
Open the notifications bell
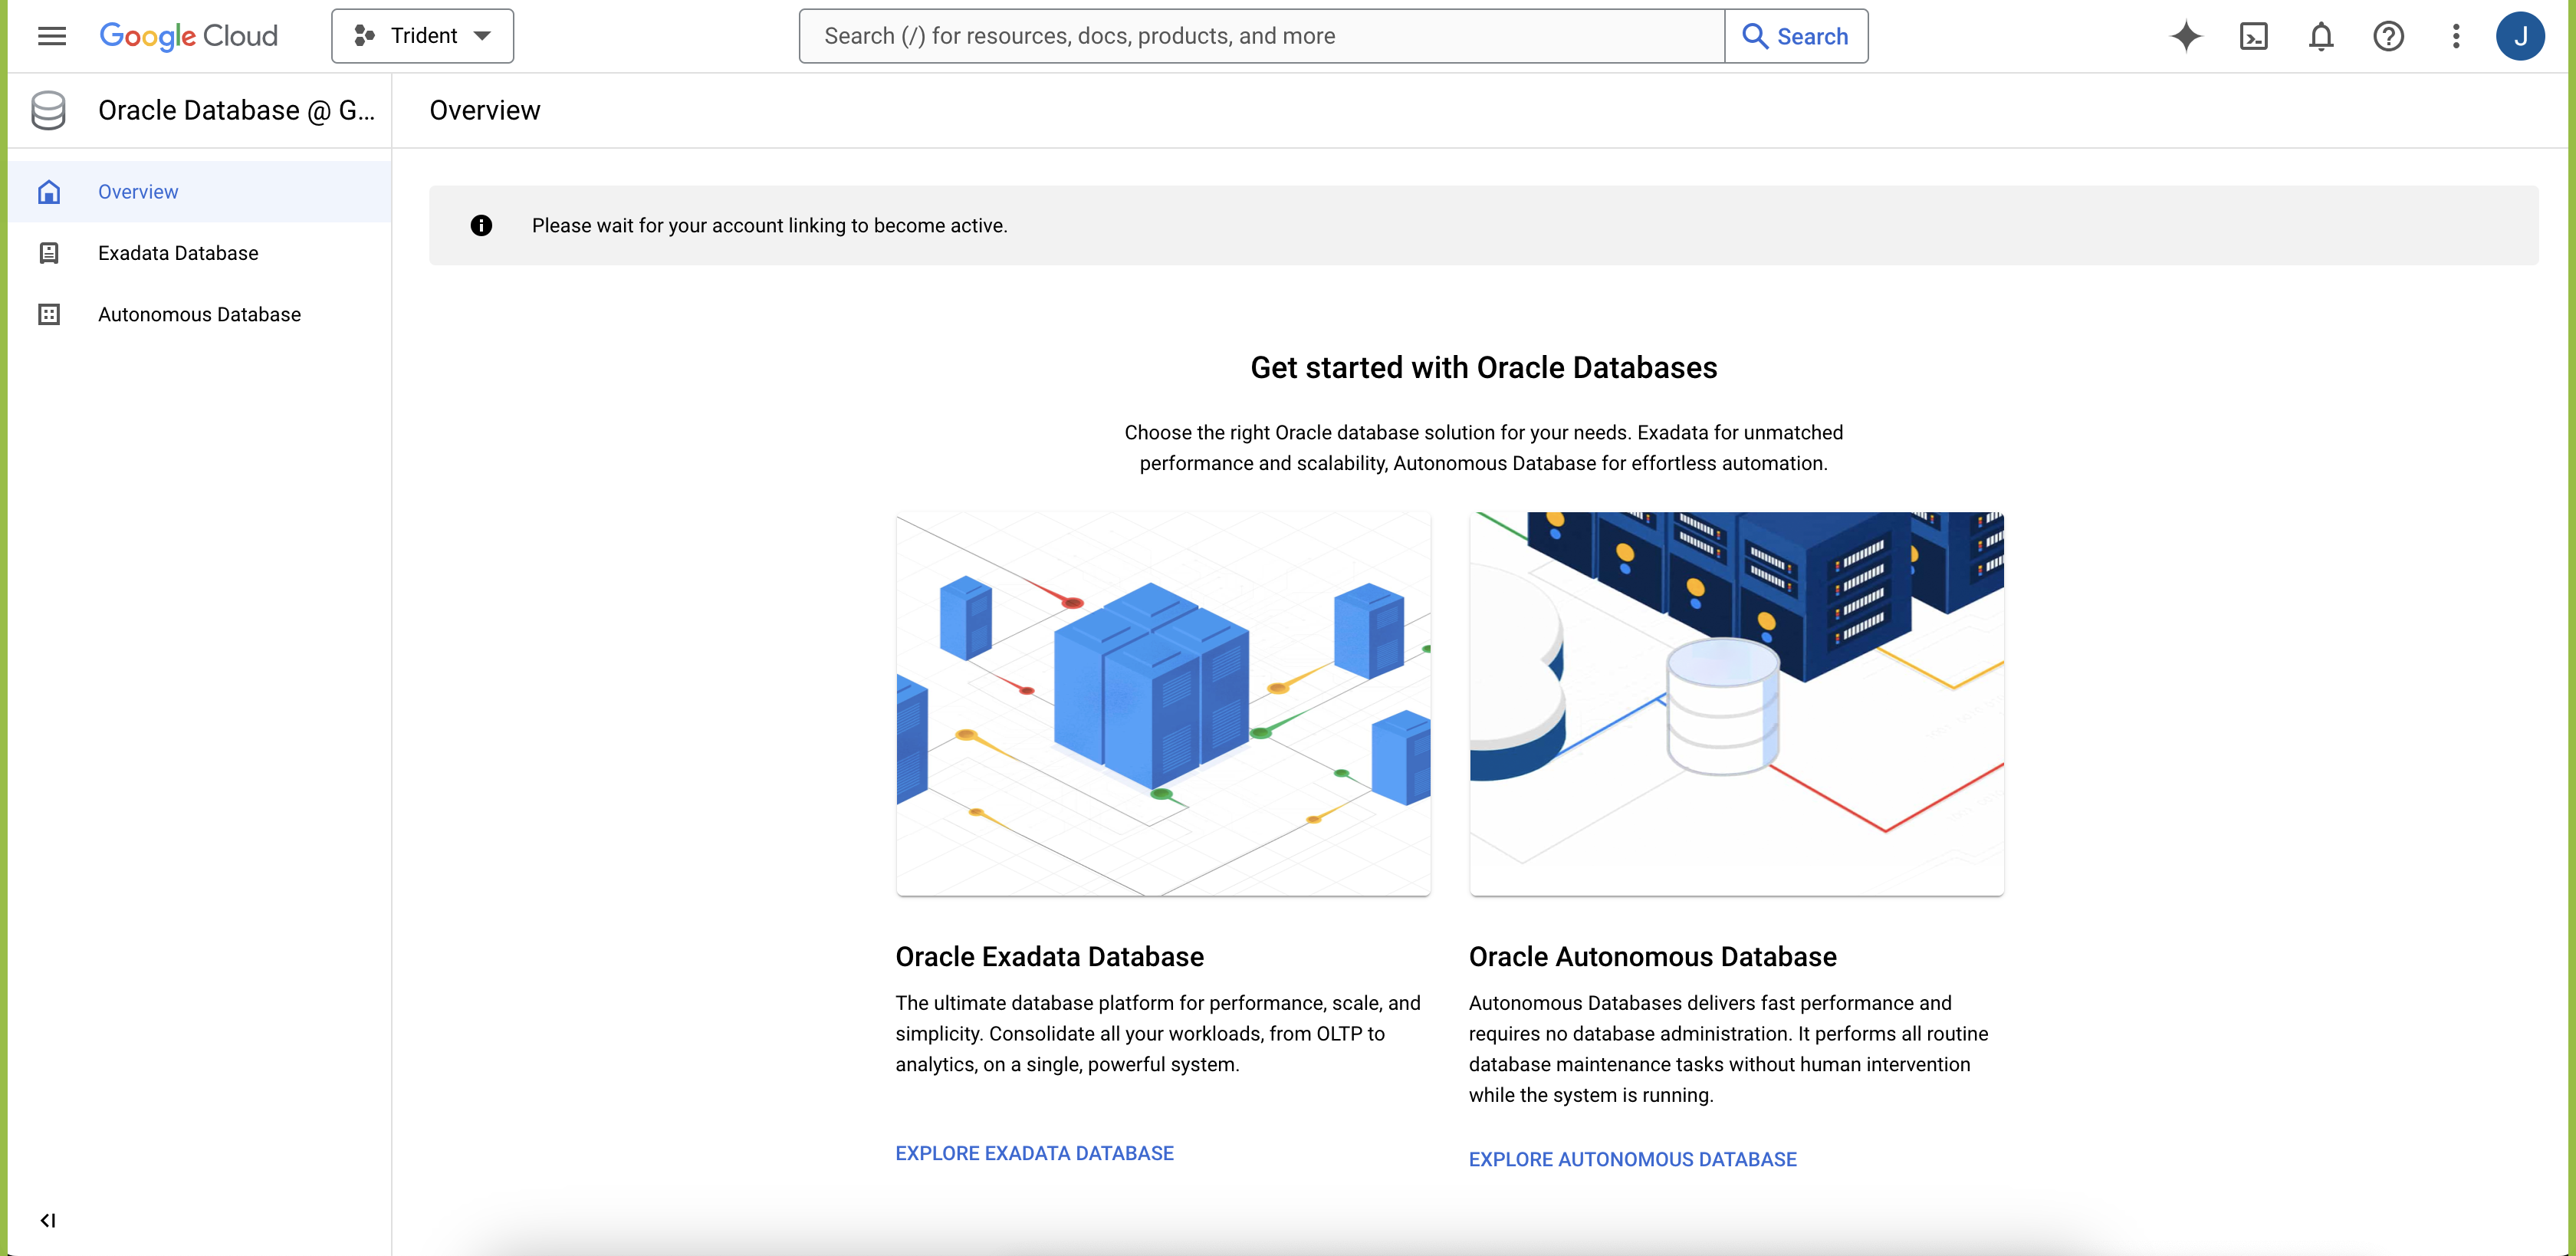pos(2322,36)
